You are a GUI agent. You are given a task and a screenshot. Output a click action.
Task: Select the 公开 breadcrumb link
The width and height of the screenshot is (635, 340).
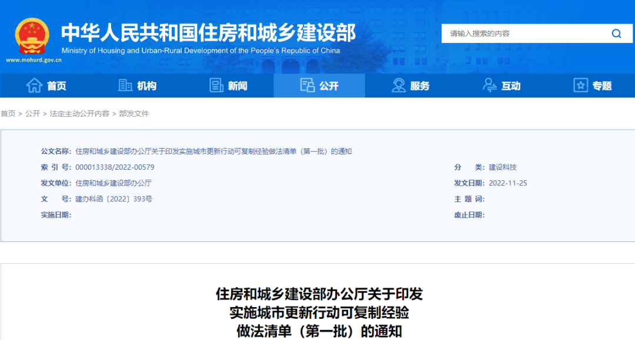point(31,113)
